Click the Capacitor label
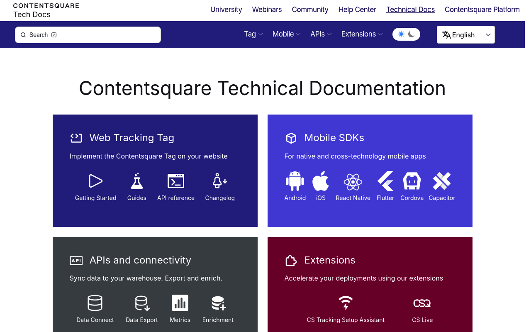 pos(442,198)
